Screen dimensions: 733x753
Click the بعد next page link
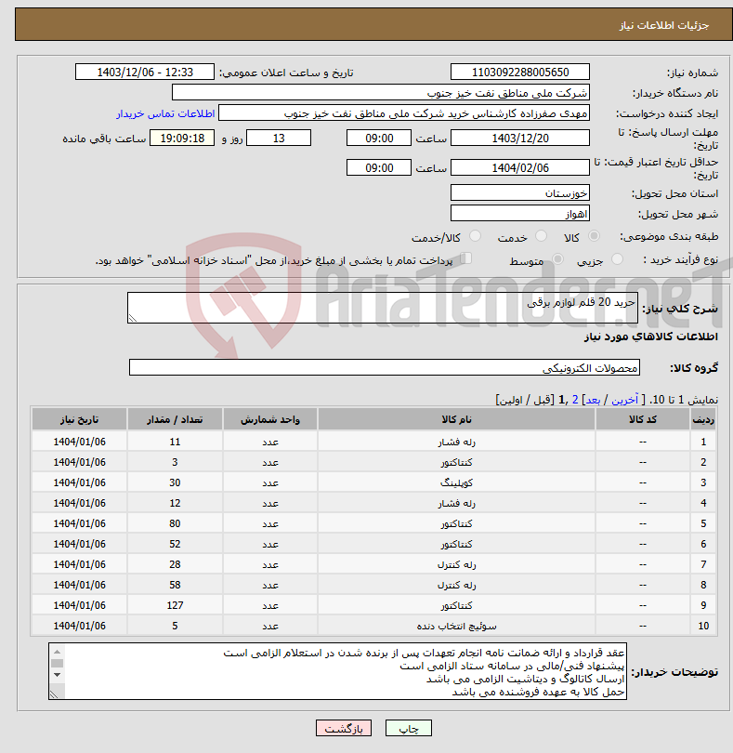tap(593, 400)
